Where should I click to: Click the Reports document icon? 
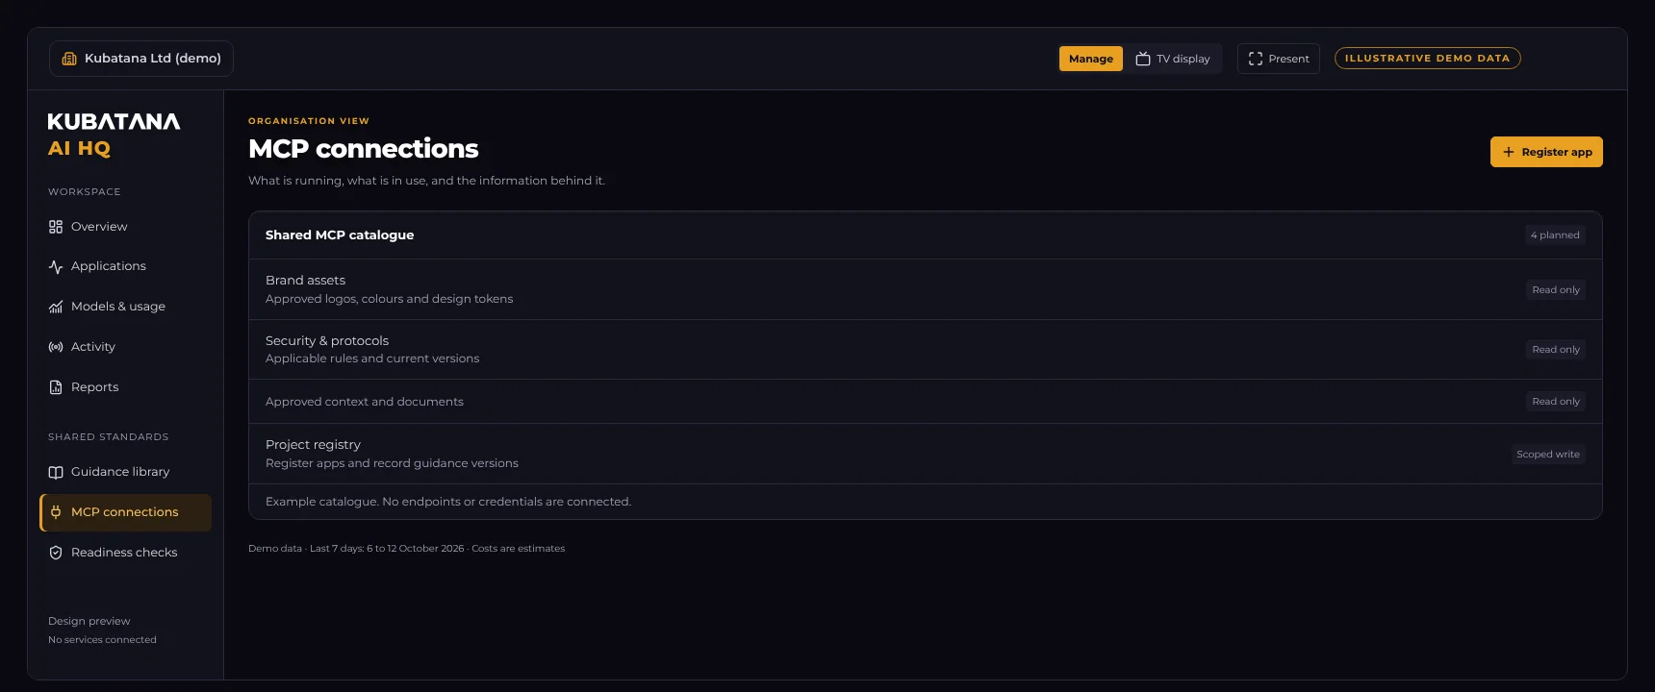pyautogui.click(x=56, y=387)
